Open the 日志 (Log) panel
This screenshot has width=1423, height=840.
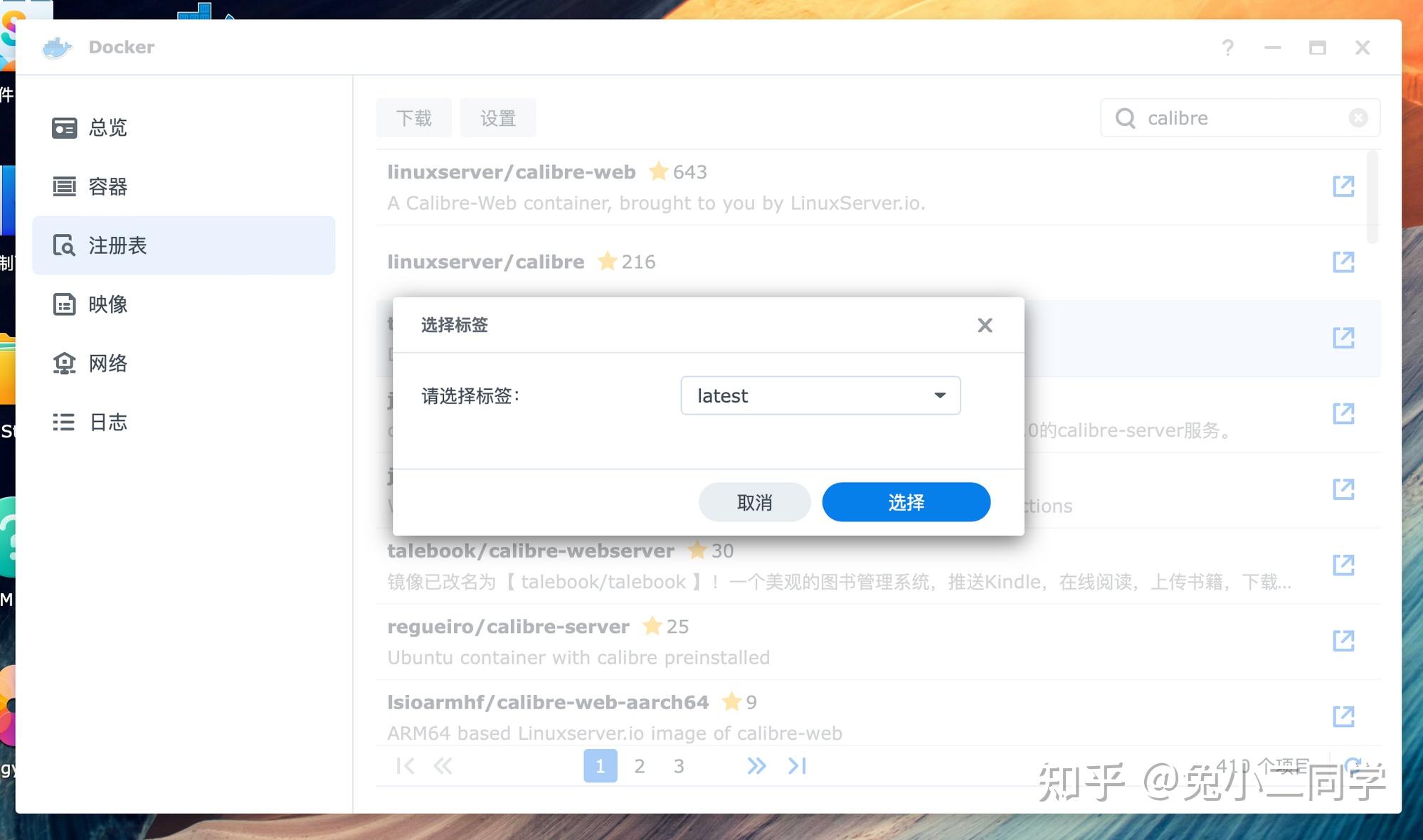107,422
